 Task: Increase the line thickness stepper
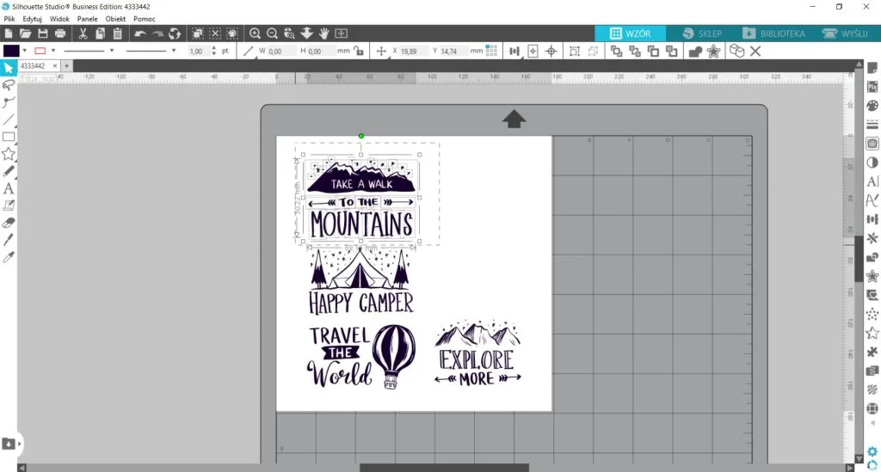coord(214,47)
